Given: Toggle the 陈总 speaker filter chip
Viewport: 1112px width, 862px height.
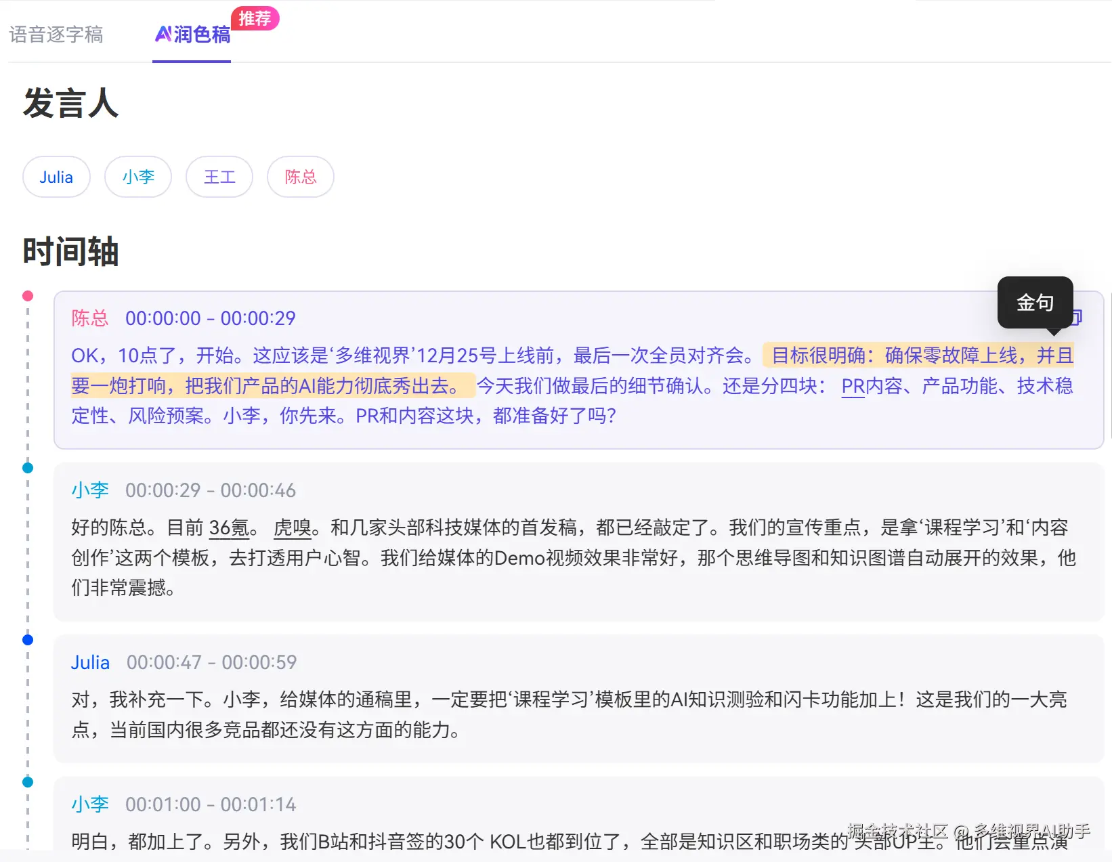Looking at the screenshot, I should coord(300,177).
